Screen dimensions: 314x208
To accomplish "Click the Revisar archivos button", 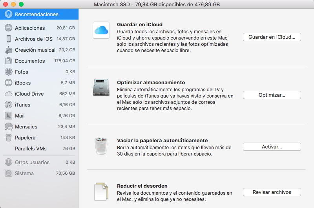I will [x=272, y=192].
